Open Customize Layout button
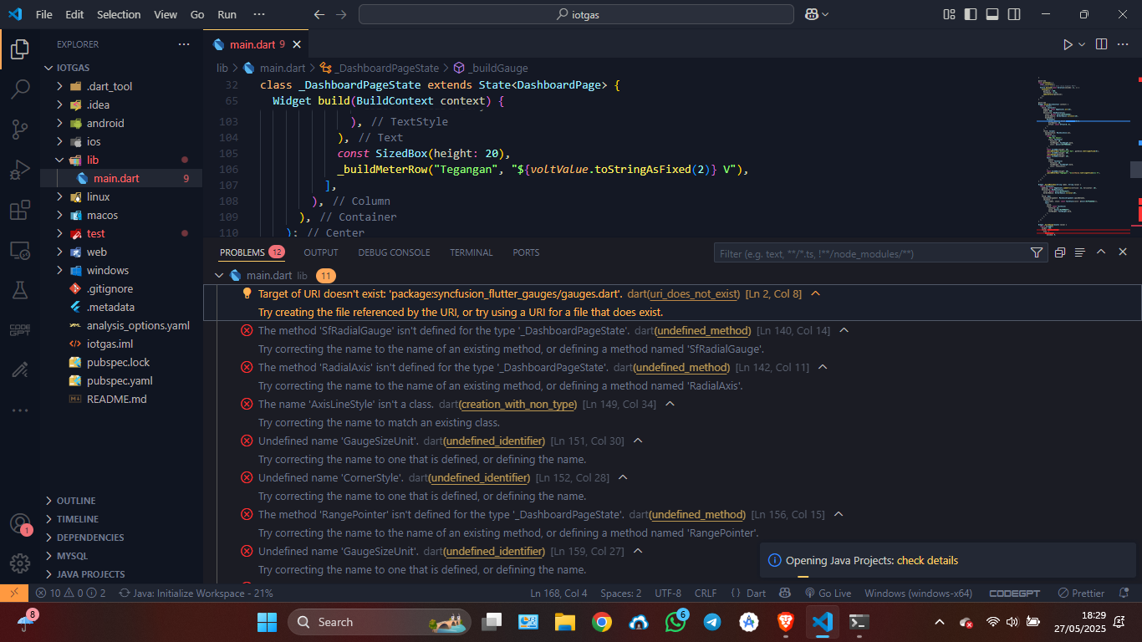The image size is (1142, 642). pos(949,14)
